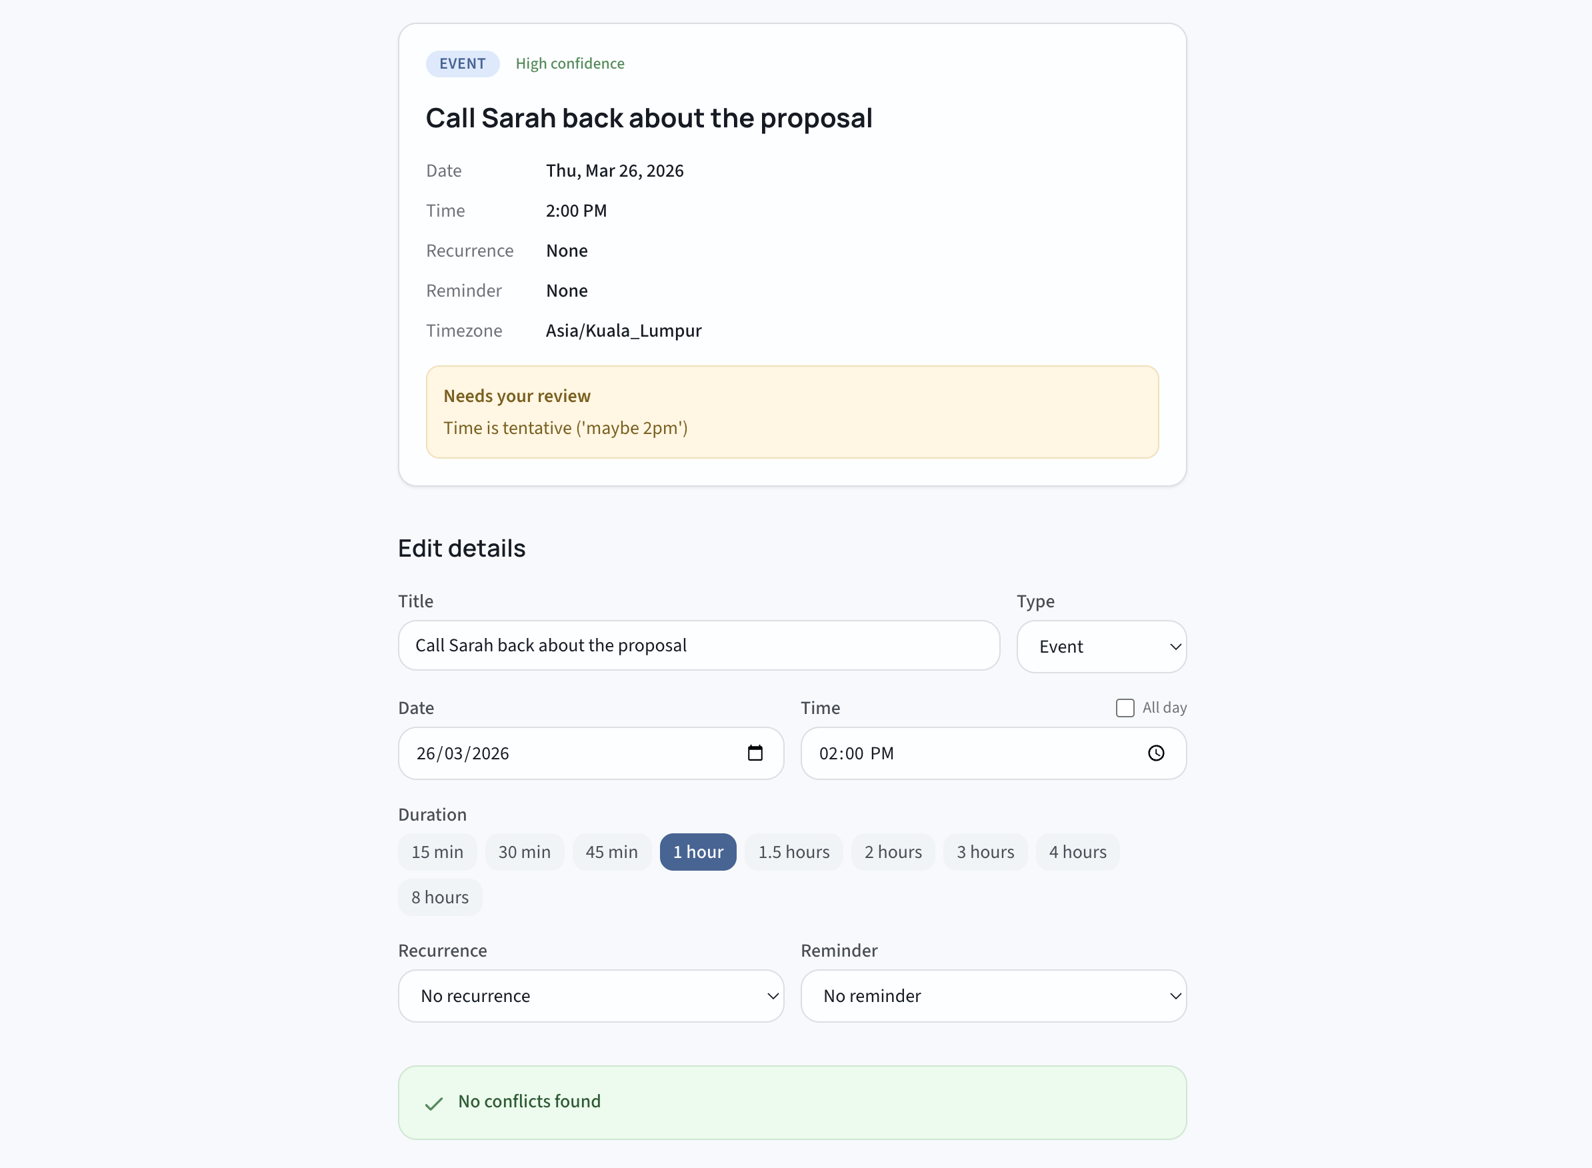Viewport: 1592px width, 1168px height.
Task: Open the Event type dropdown
Action: click(1101, 645)
